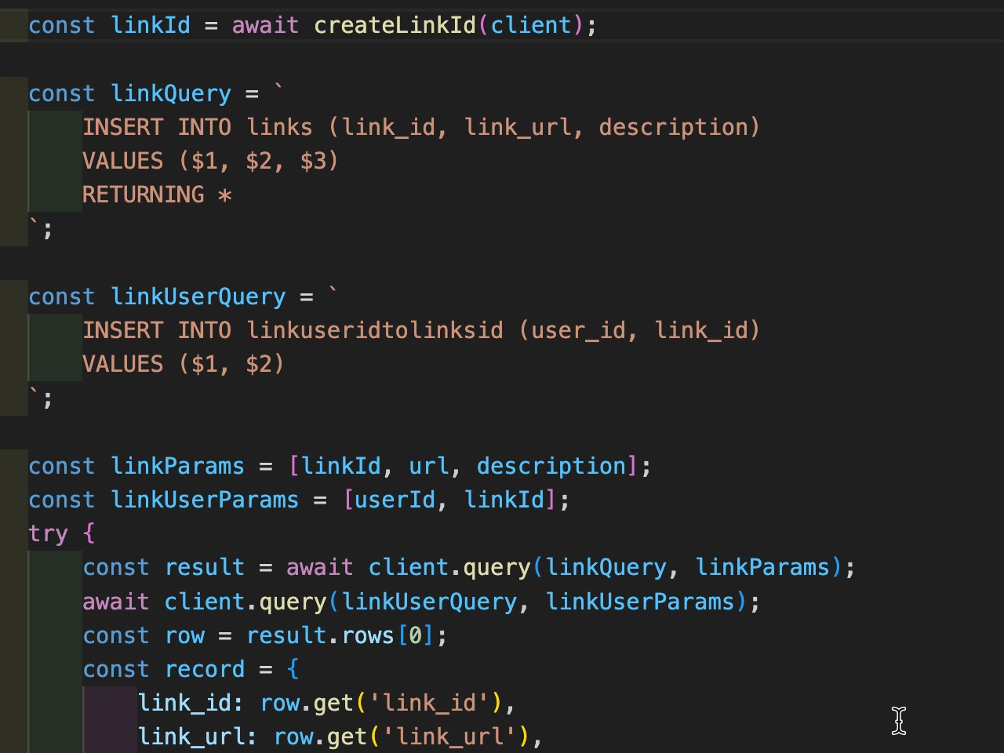Image resolution: width=1004 pixels, height=753 pixels.
Task: Click 'linkUserQuery' in its const declaration
Action: point(198,296)
